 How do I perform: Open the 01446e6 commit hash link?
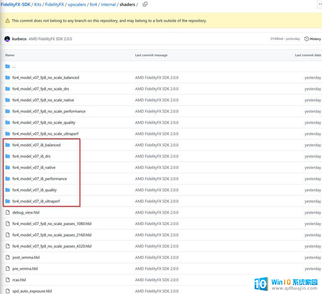(x=277, y=39)
